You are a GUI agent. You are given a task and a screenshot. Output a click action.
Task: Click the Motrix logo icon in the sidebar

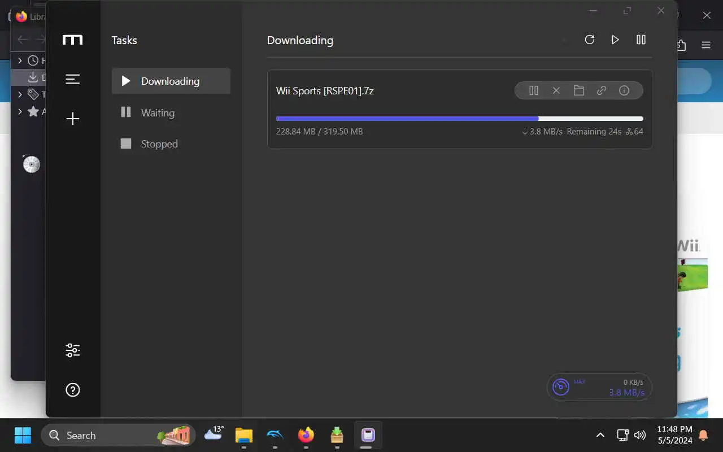tap(73, 40)
